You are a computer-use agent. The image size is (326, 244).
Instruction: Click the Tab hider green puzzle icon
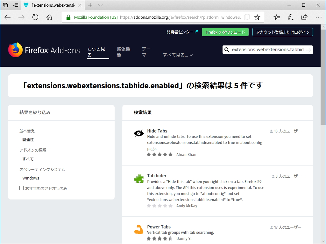(138, 178)
